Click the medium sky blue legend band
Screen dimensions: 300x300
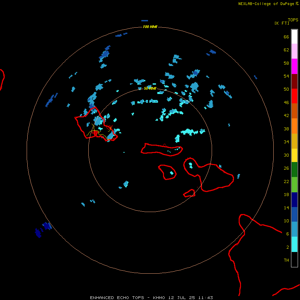[x=294, y=229]
